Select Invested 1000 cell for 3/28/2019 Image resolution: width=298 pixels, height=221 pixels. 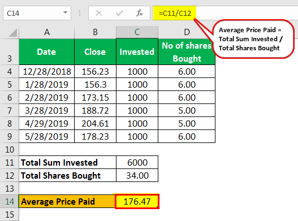point(137,110)
